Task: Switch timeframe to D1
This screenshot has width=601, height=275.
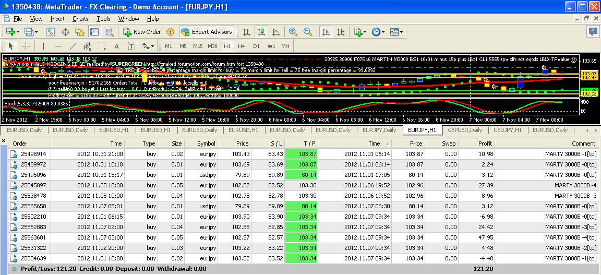Action: coord(257,46)
